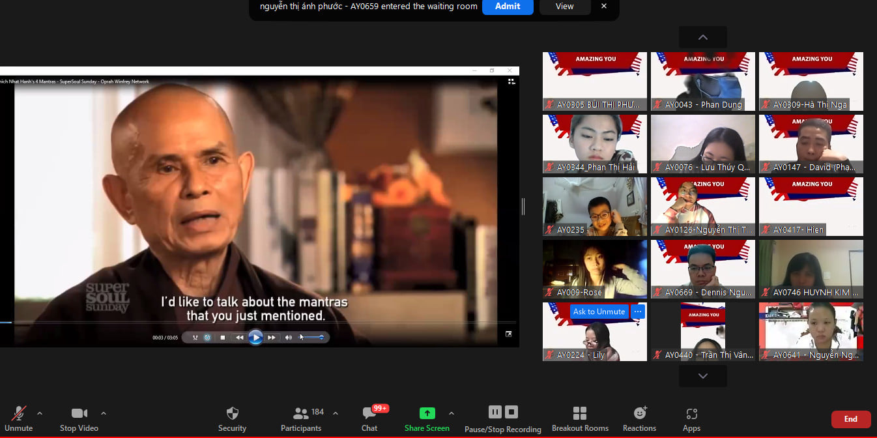
Task: Open the Apps panel
Action: (x=691, y=418)
